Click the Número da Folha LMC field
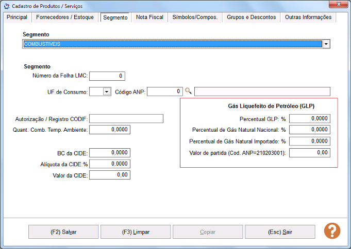 tap(107, 76)
